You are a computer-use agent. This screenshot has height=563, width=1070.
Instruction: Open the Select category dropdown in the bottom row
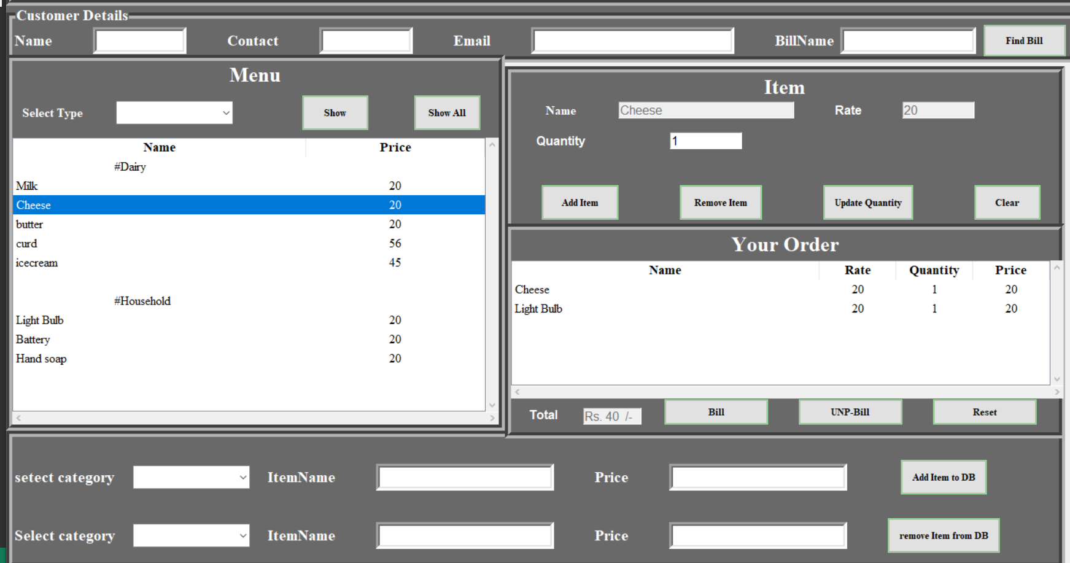191,535
